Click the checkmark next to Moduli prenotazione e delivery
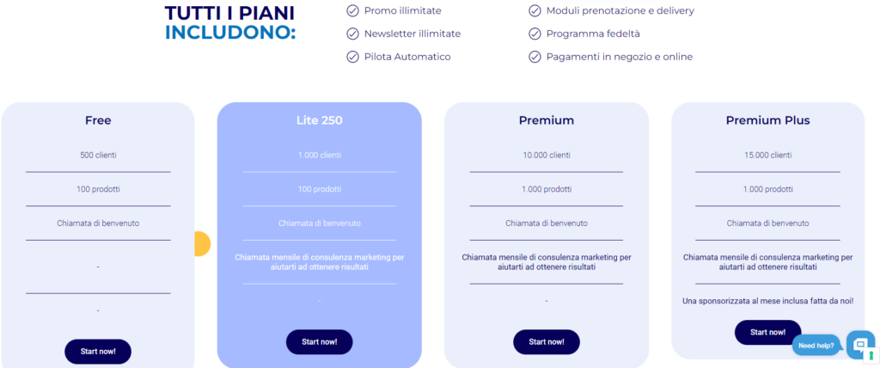The height and width of the screenshot is (368, 880). click(x=535, y=10)
